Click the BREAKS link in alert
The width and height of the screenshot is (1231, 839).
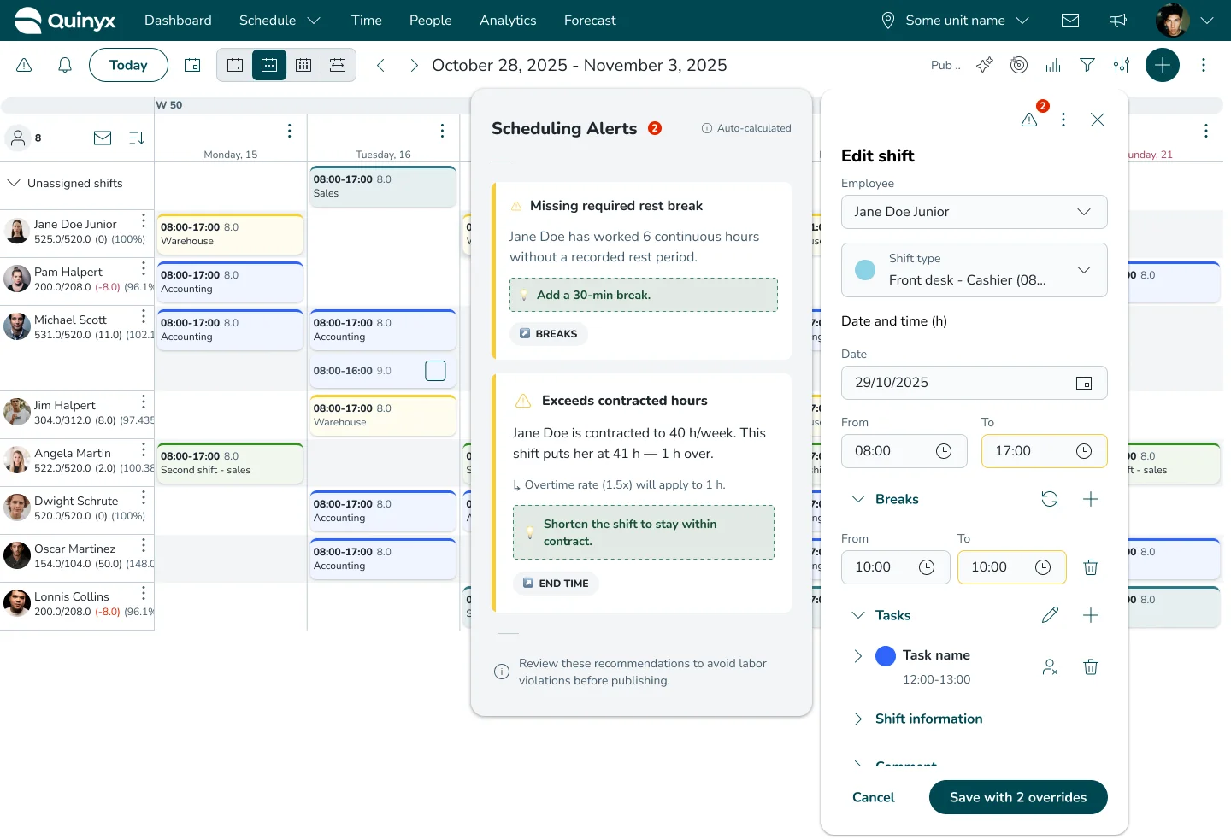[549, 334]
